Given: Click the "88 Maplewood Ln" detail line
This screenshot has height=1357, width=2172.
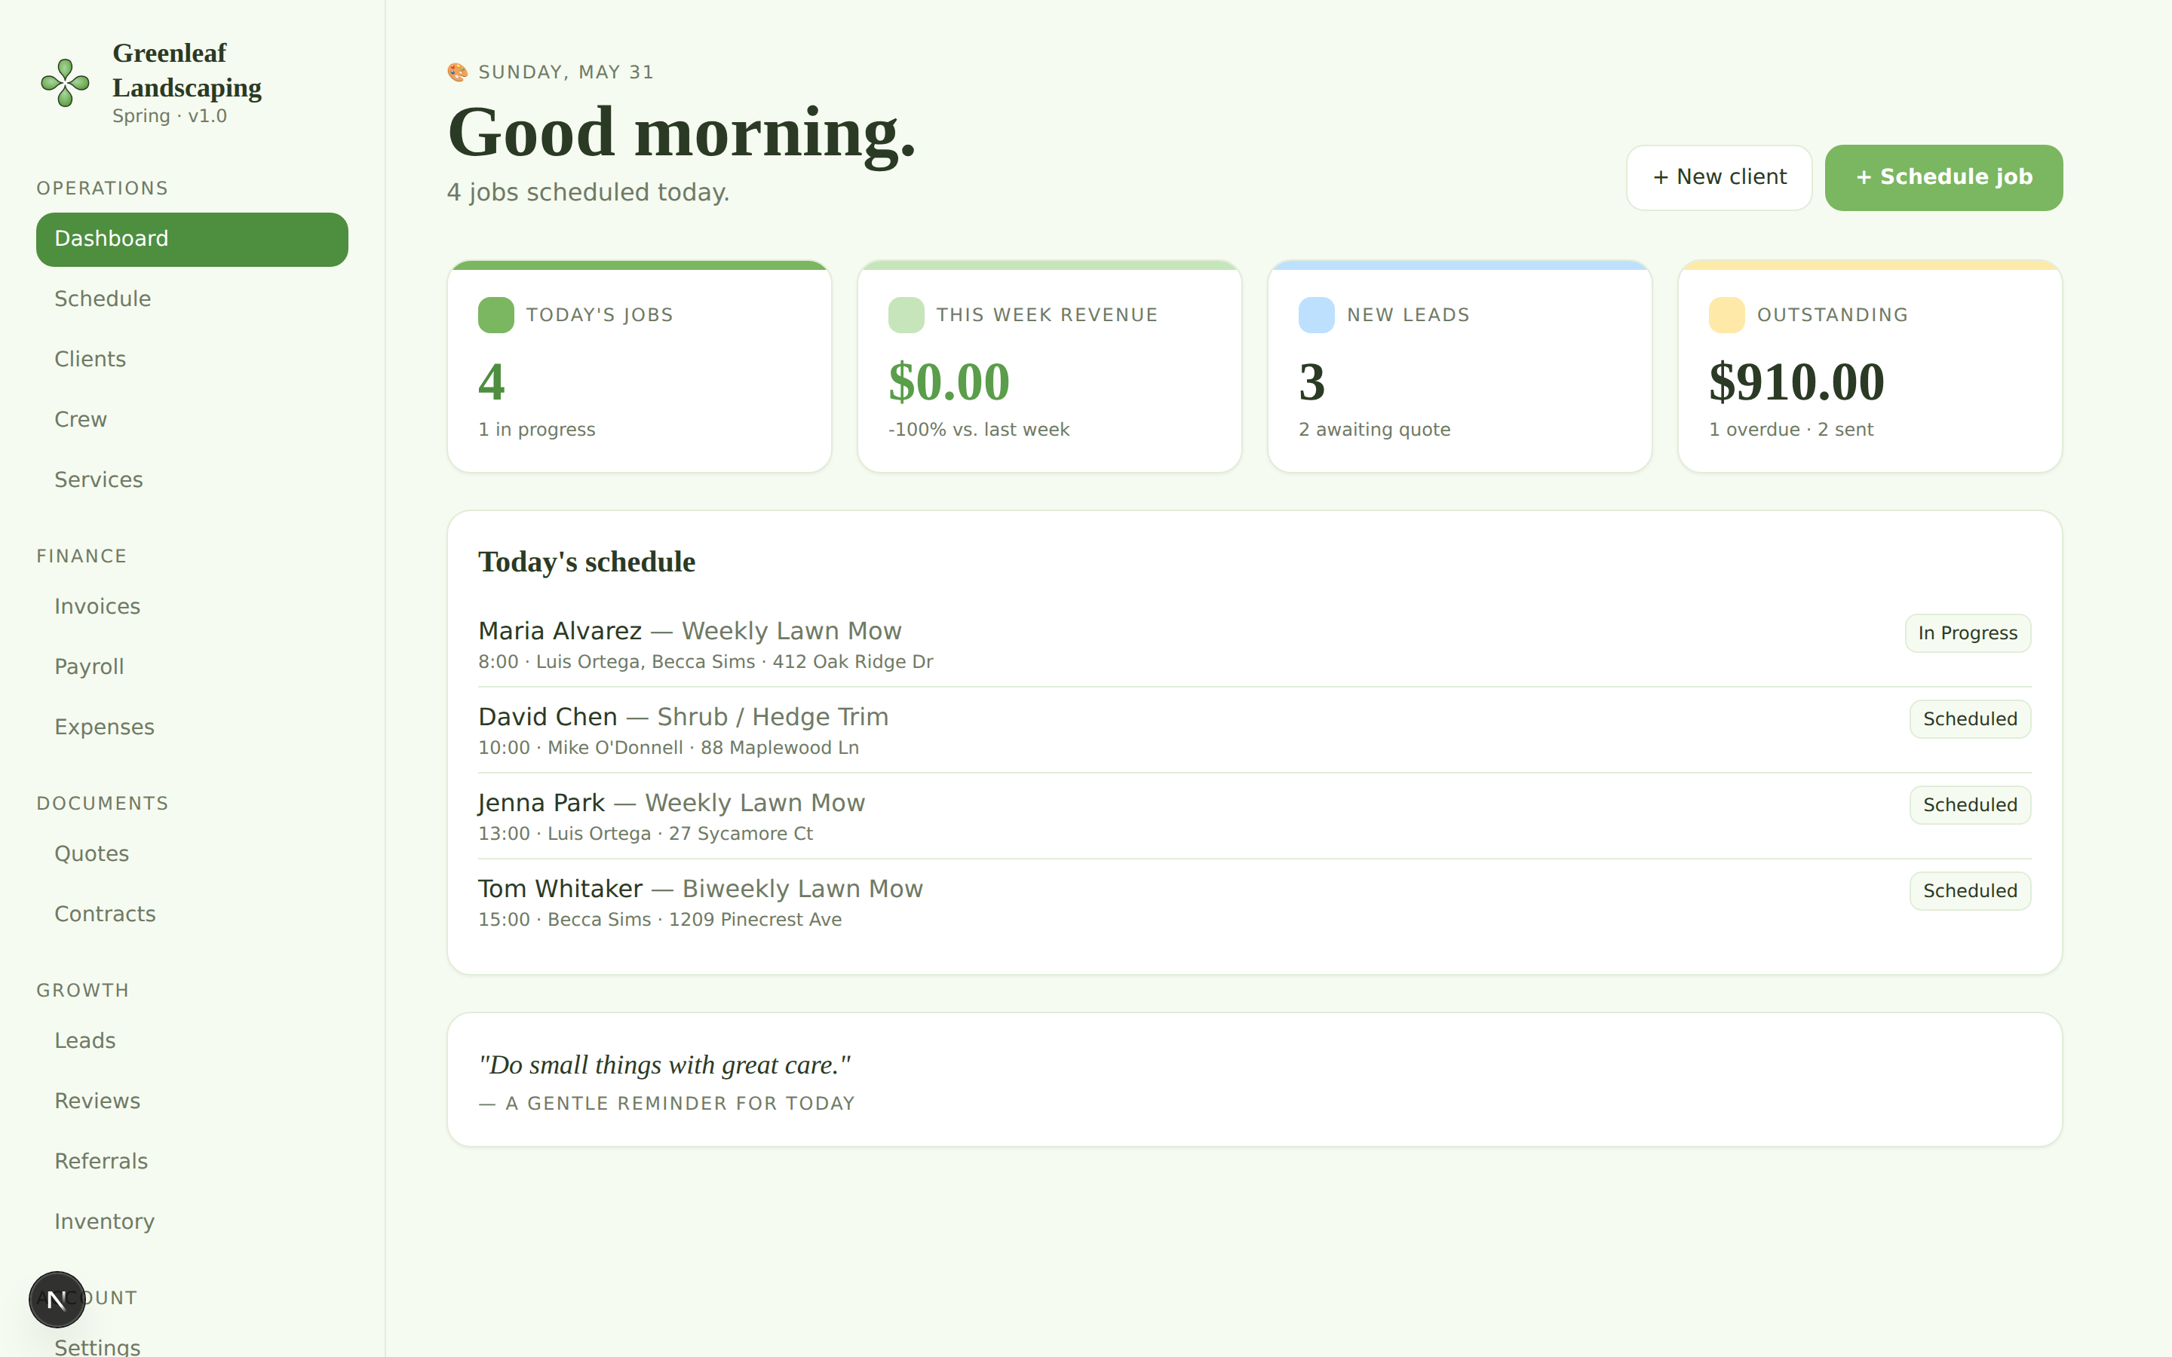Looking at the screenshot, I should pos(669,749).
